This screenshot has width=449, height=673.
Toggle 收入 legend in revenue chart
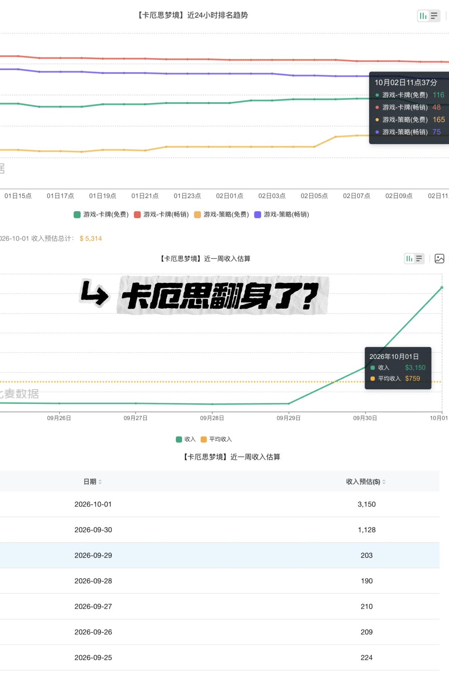pos(185,439)
